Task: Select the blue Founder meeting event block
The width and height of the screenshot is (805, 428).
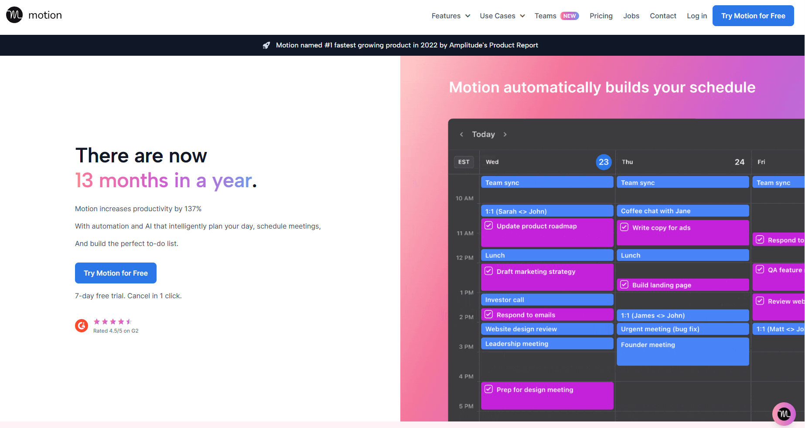Action: pyautogui.click(x=682, y=351)
